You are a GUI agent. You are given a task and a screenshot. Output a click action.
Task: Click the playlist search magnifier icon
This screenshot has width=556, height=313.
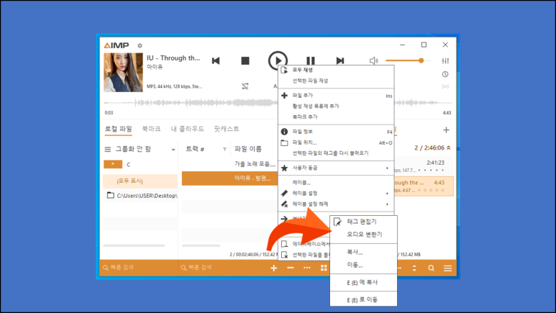[x=431, y=268]
